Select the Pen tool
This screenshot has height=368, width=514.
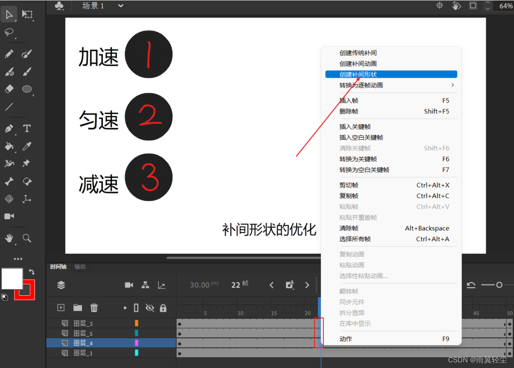pos(9,129)
